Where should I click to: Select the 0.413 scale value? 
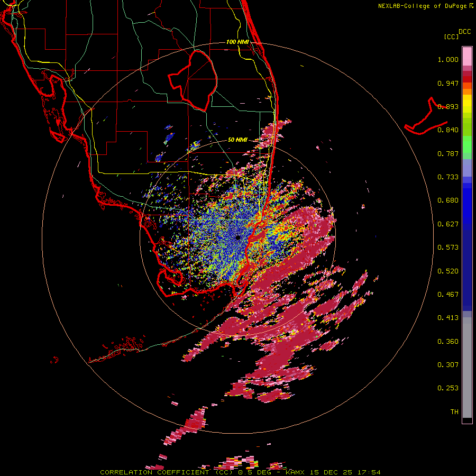[x=448, y=318]
